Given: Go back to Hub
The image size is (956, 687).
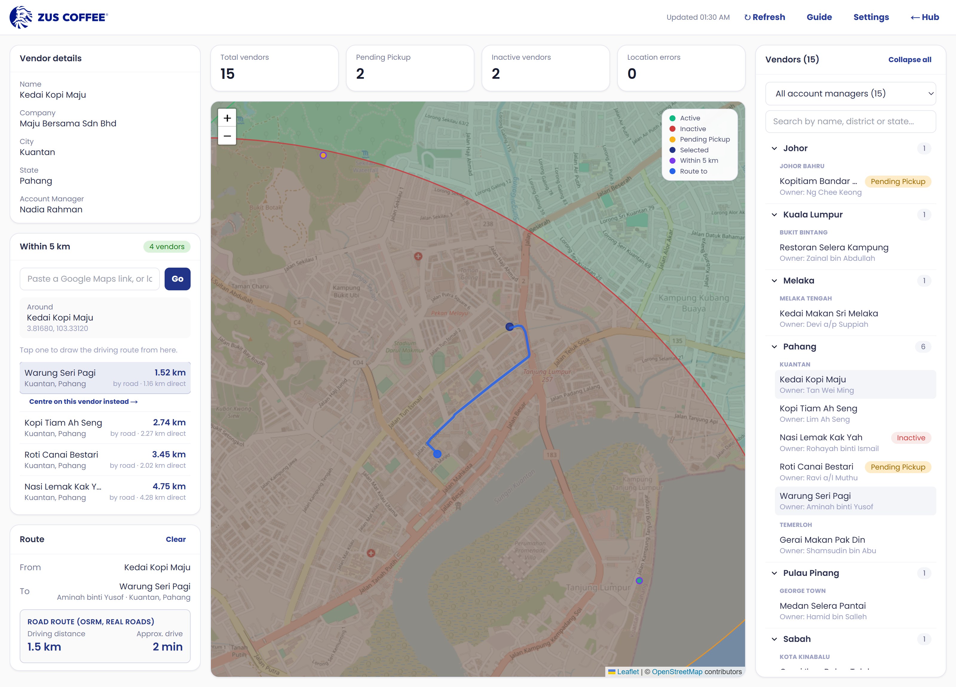Looking at the screenshot, I should click(924, 17).
